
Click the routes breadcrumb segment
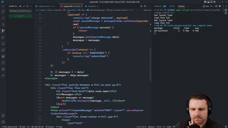[x=43, y=10]
